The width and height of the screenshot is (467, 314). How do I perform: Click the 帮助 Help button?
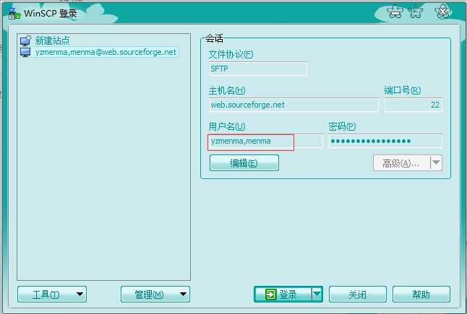[421, 295]
